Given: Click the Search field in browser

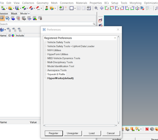Looking at the screenshot, I should point(46,24).
